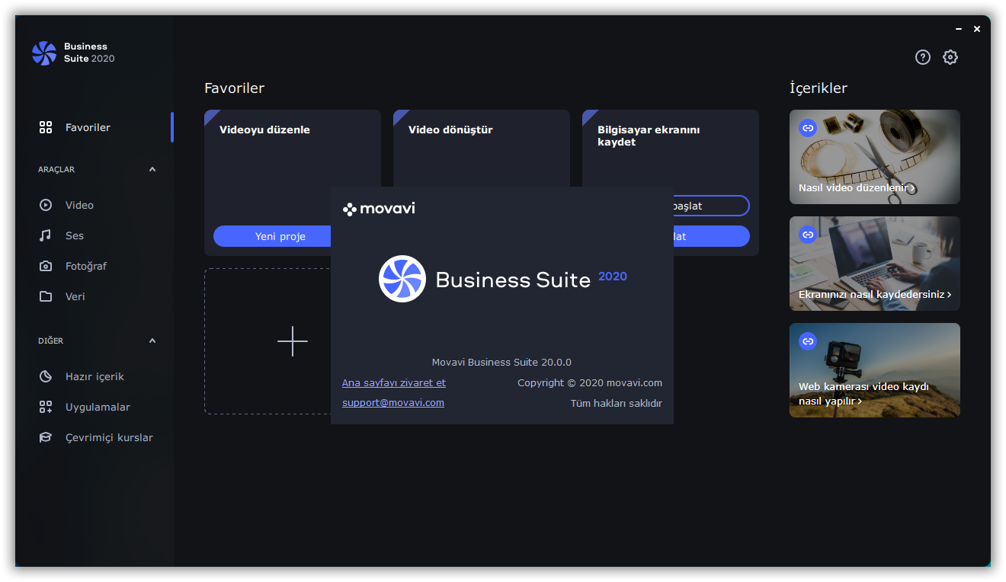Screen dimensions: 1006x582
Task: Click the Copyright © 2020 movavi.com text
Action: pos(590,382)
